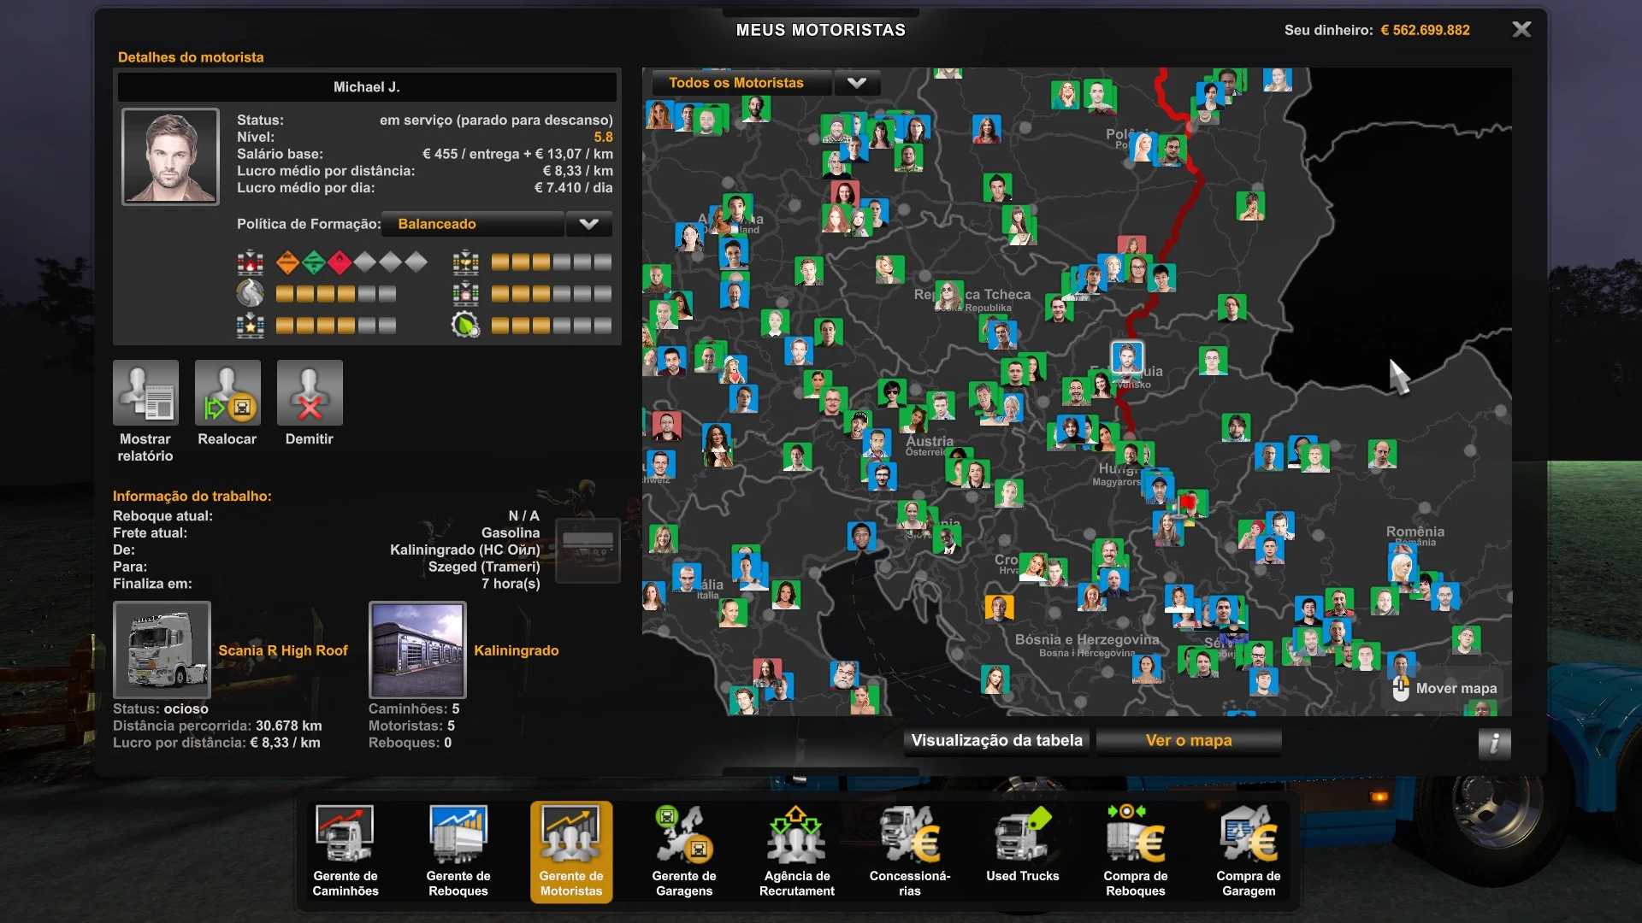This screenshot has height=923, width=1642.
Task: Switch to Ver o mapa tab
Action: coord(1188,740)
